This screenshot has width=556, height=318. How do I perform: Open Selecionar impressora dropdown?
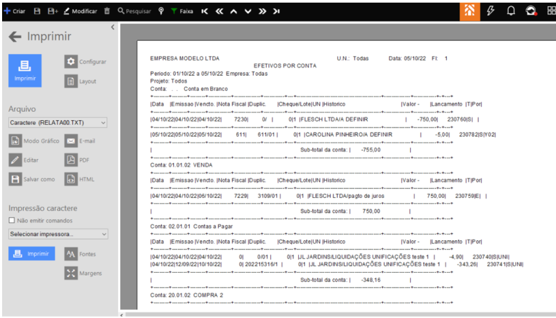(58, 234)
